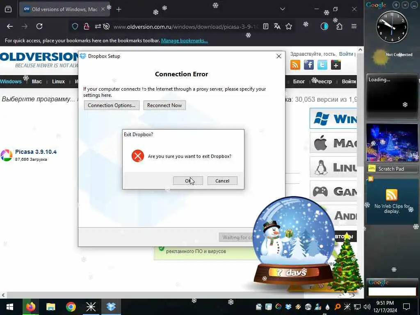Open site permissions icon in address bar

pos(98,26)
